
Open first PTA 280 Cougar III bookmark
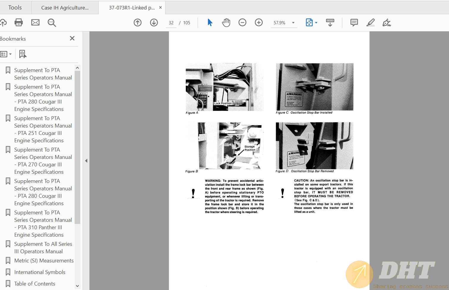43,98
